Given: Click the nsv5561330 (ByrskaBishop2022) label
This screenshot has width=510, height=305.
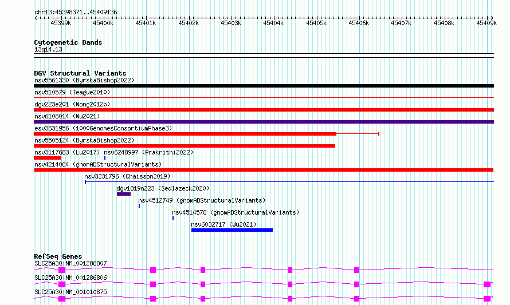Looking at the screenshot, I should pyautogui.click(x=84, y=80).
